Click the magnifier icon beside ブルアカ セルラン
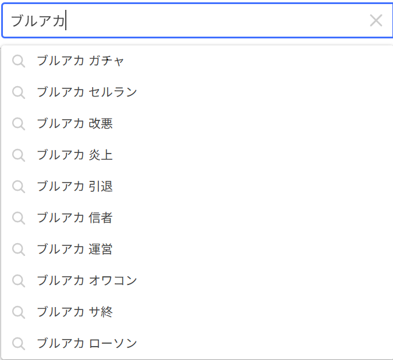The height and width of the screenshot is (360, 393). (x=19, y=92)
